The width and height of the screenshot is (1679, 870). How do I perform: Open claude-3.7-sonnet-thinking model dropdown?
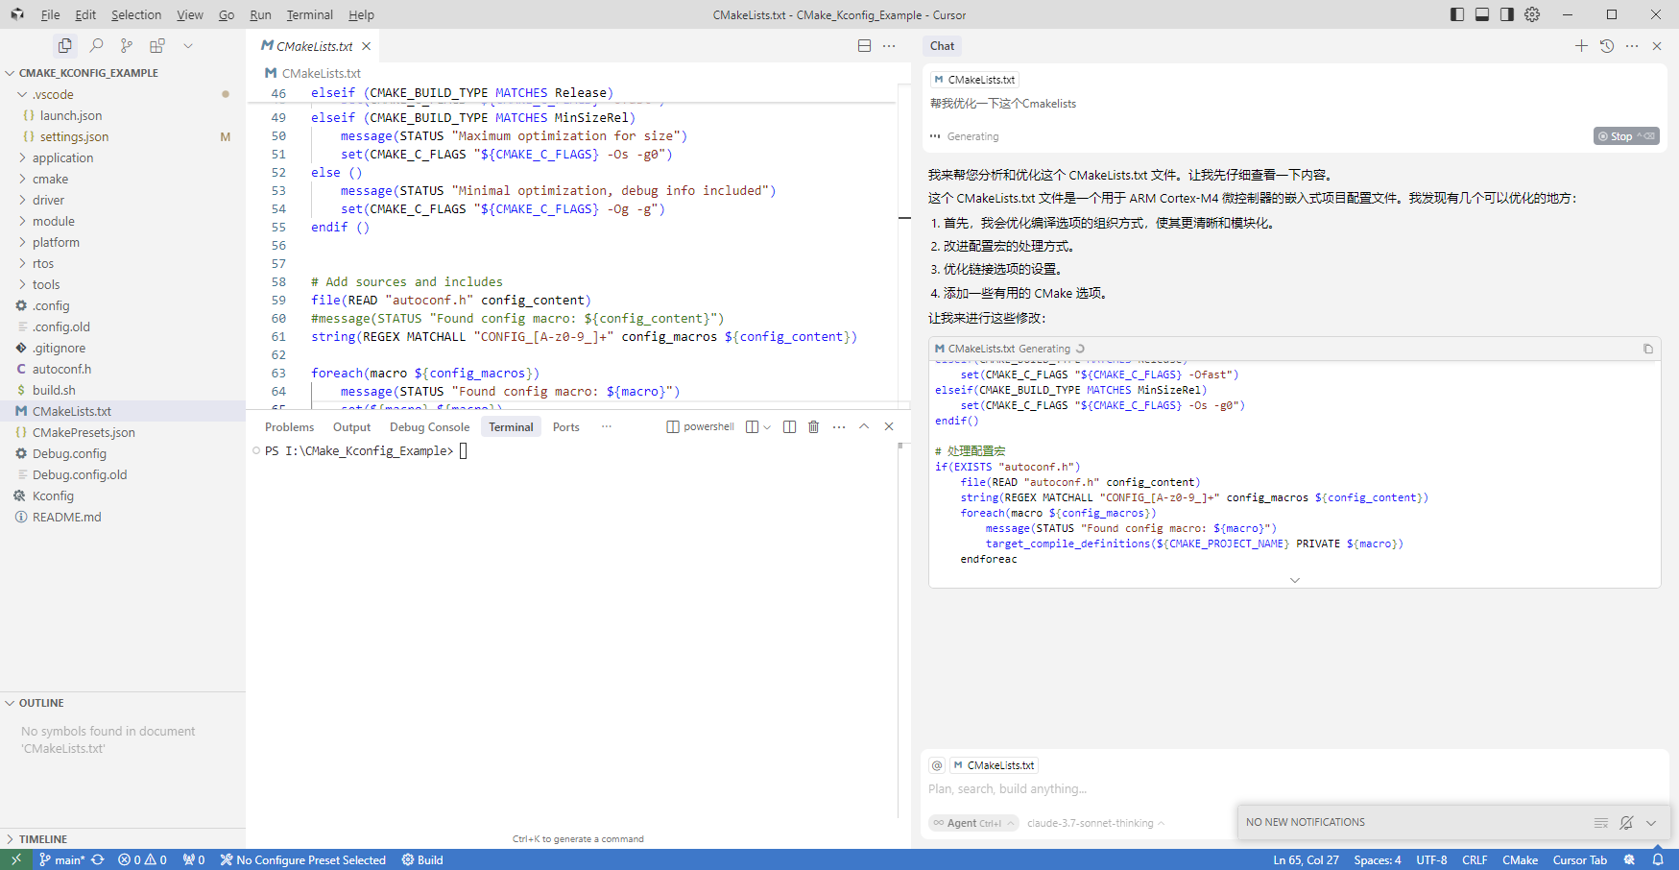[x=1095, y=823]
